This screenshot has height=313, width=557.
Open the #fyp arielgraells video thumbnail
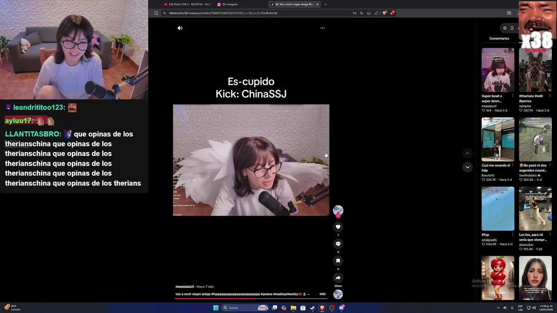[498, 209]
